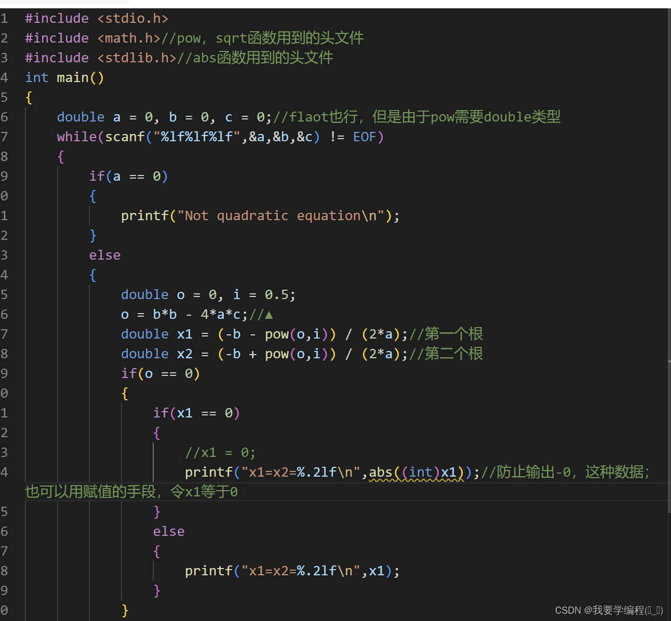Click the '<stdlib.h>' header name

coord(137,58)
